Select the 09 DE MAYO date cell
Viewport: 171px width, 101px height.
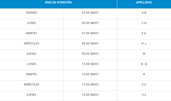click(90, 55)
